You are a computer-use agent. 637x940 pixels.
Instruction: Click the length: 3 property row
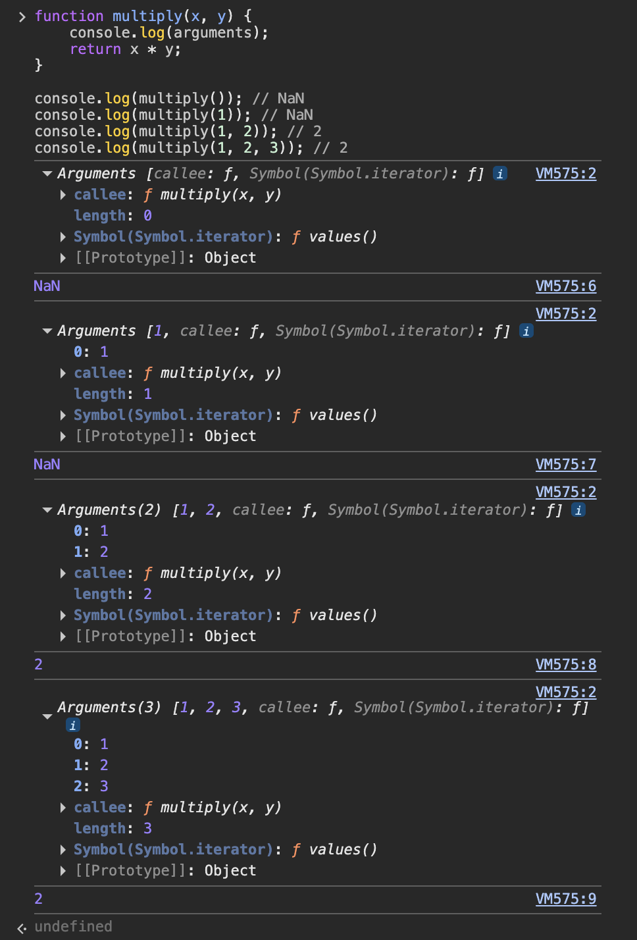click(113, 829)
